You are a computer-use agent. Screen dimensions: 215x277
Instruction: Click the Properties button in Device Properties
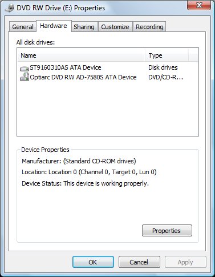[167, 231]
